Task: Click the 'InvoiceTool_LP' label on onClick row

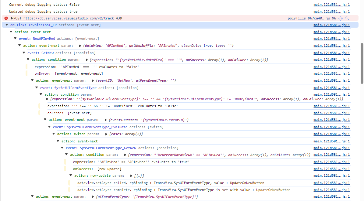Action: 42,25
